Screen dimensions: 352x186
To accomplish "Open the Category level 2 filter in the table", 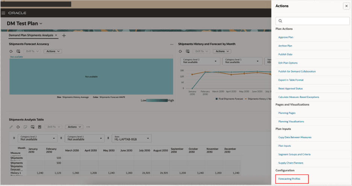I will pyautogui.click(x=38, y=138).
